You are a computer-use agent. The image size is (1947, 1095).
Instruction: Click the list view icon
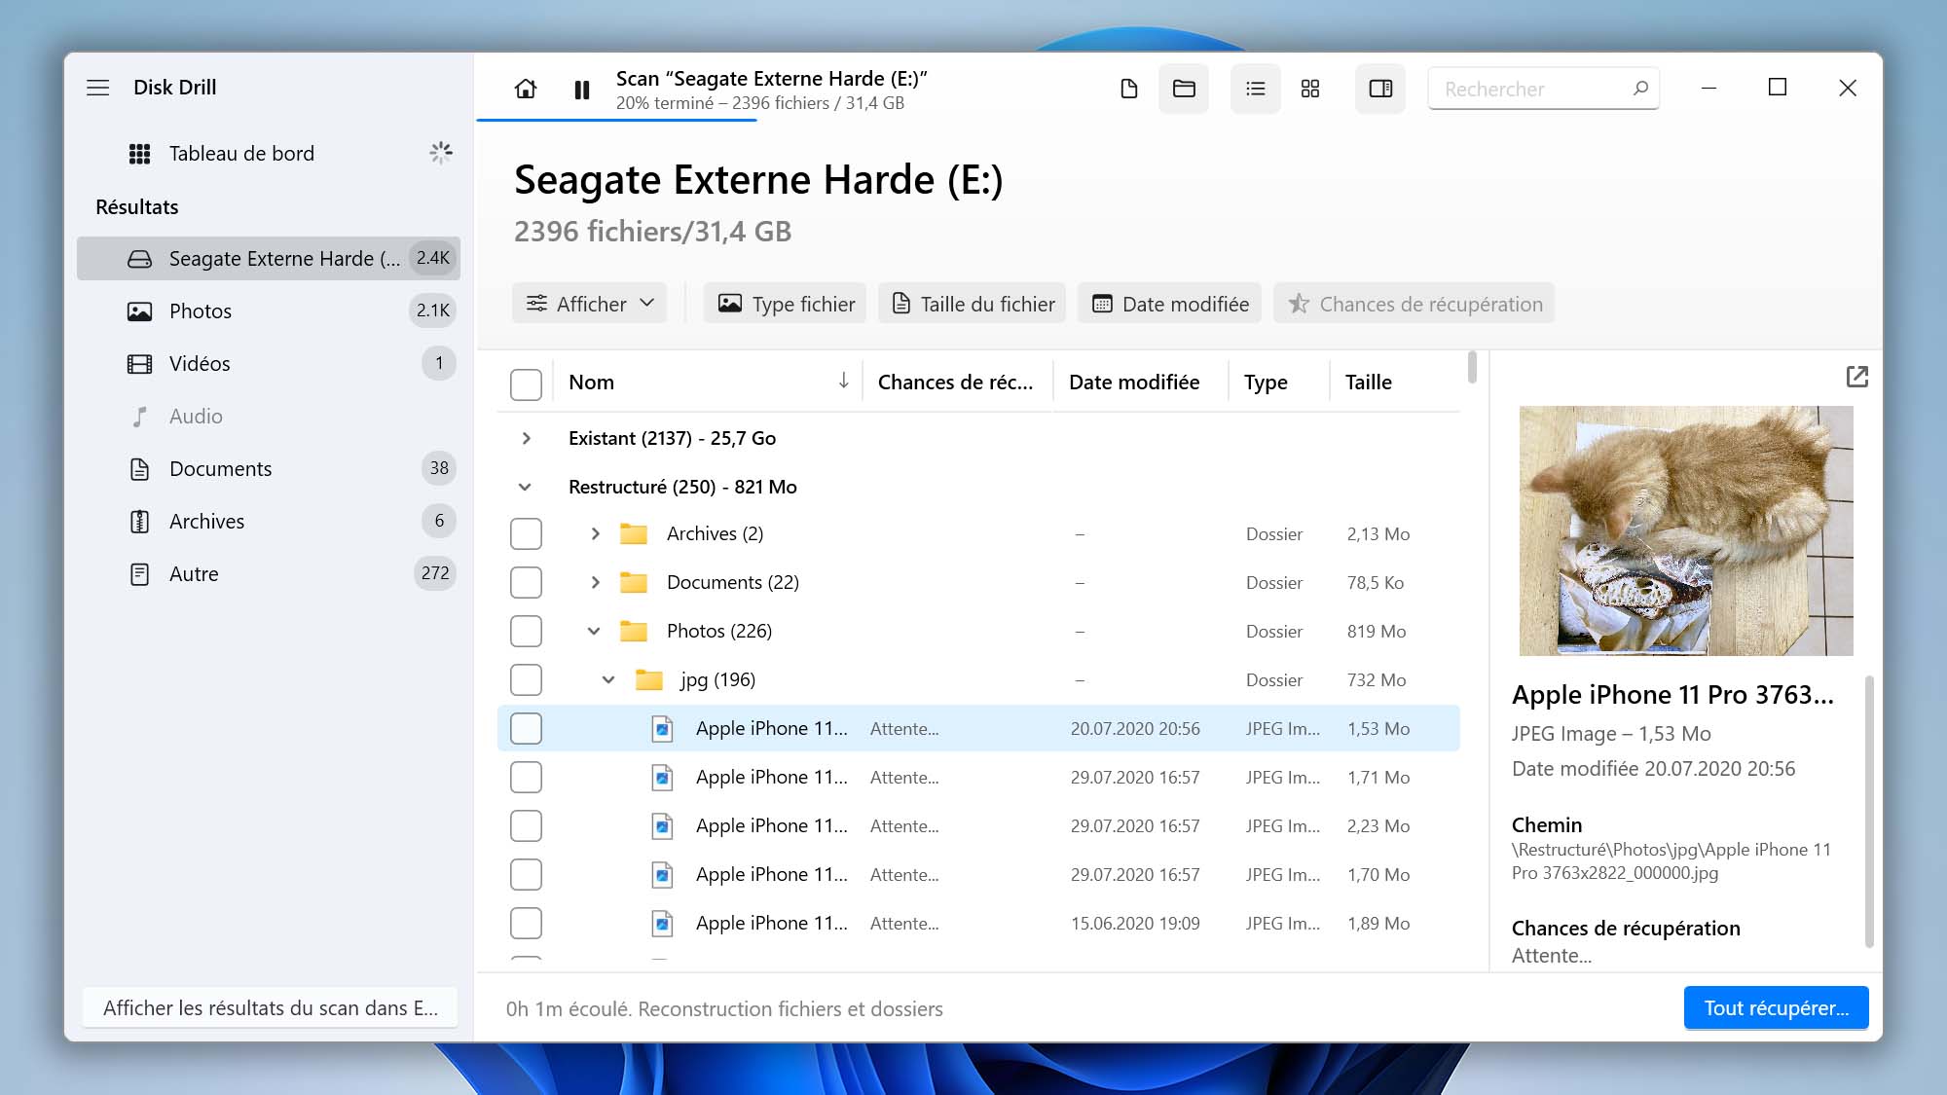[1254, 87]
